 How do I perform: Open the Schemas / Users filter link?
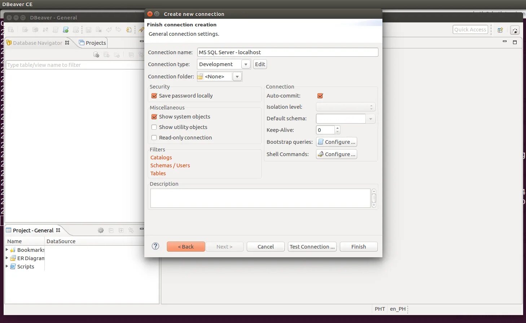click(x=170, y=165)
